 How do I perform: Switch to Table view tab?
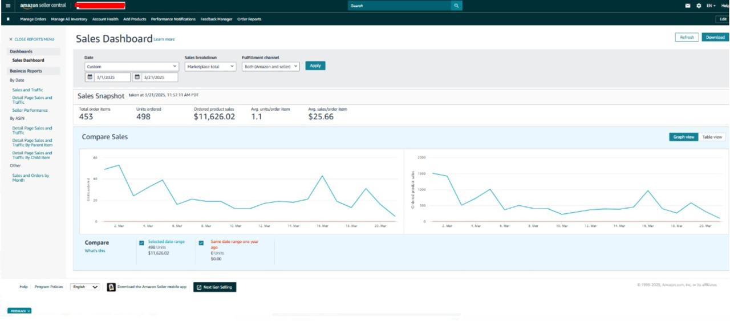(x=712, y=137)
